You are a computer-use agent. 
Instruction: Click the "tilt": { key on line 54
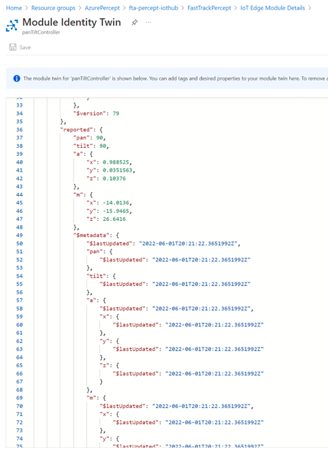pyautogui.click(x=101, y=276)
